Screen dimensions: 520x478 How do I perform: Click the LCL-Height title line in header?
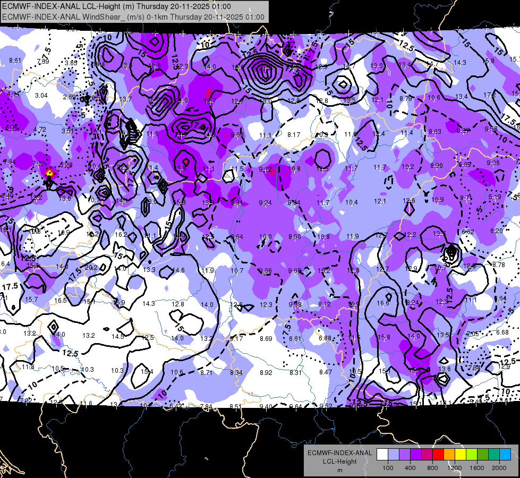tap(117, 6)
